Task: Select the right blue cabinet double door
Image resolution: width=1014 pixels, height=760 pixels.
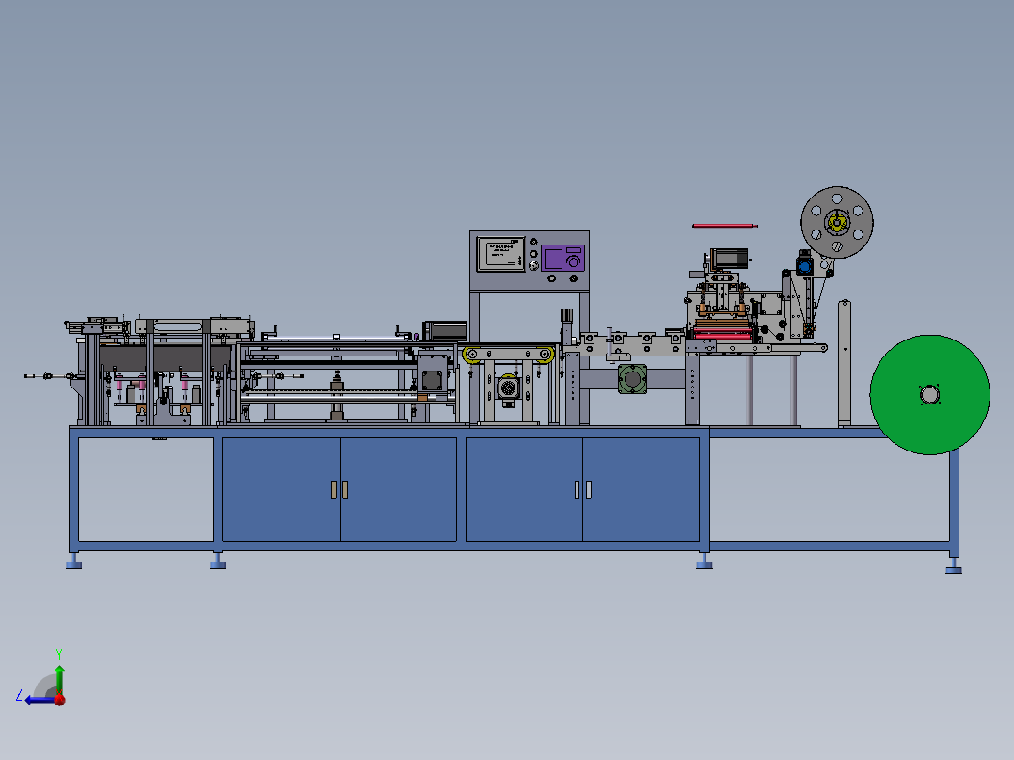Action: [582, 490]
